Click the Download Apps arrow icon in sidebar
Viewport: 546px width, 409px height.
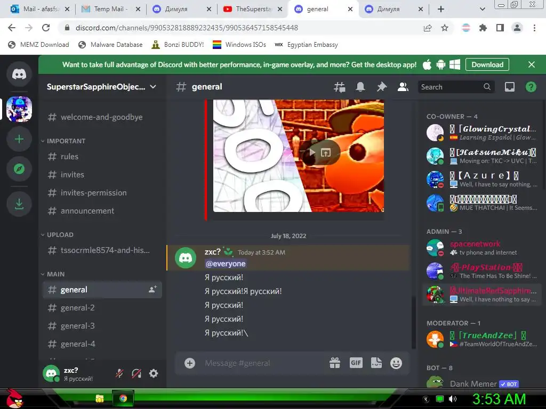tap(19, 204)
